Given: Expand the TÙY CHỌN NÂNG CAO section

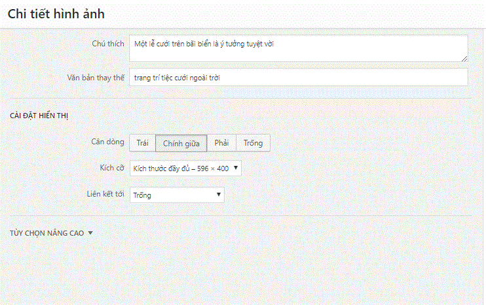Looking at the screenshot, I should (x=47, y=233).
